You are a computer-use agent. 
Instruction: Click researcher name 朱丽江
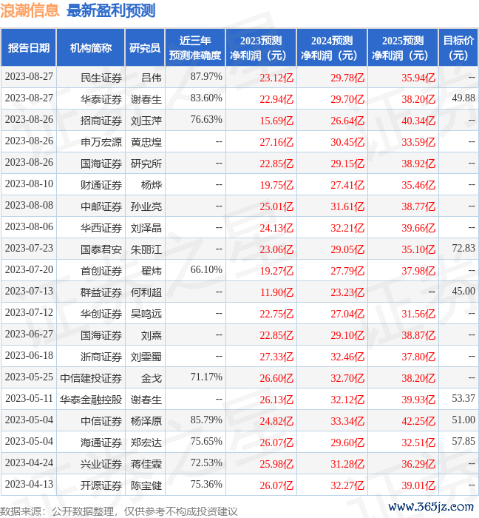146,250
